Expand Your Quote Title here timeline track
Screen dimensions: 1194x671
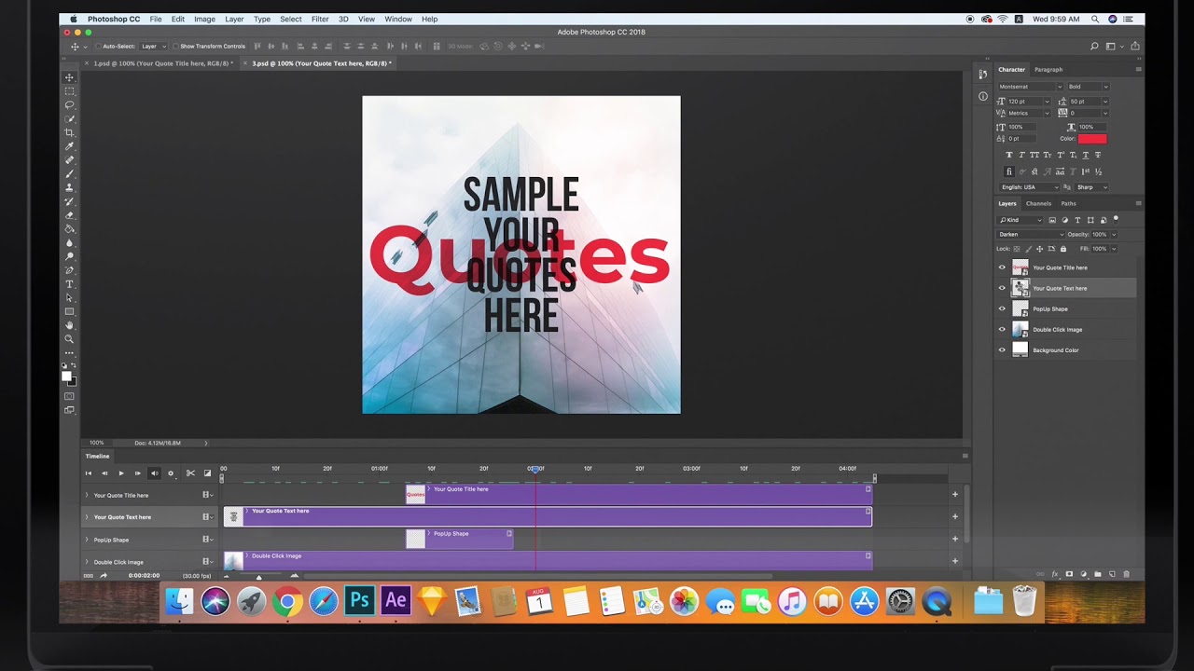87,495
